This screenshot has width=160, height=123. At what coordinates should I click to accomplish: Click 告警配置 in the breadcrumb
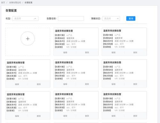28,3
